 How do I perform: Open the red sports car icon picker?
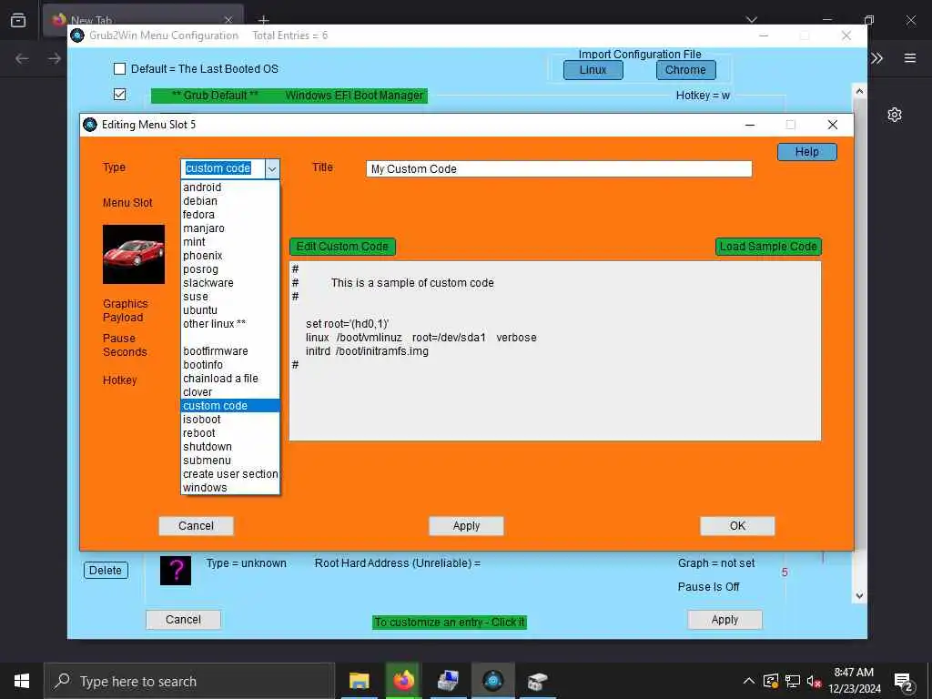[134, 254]
